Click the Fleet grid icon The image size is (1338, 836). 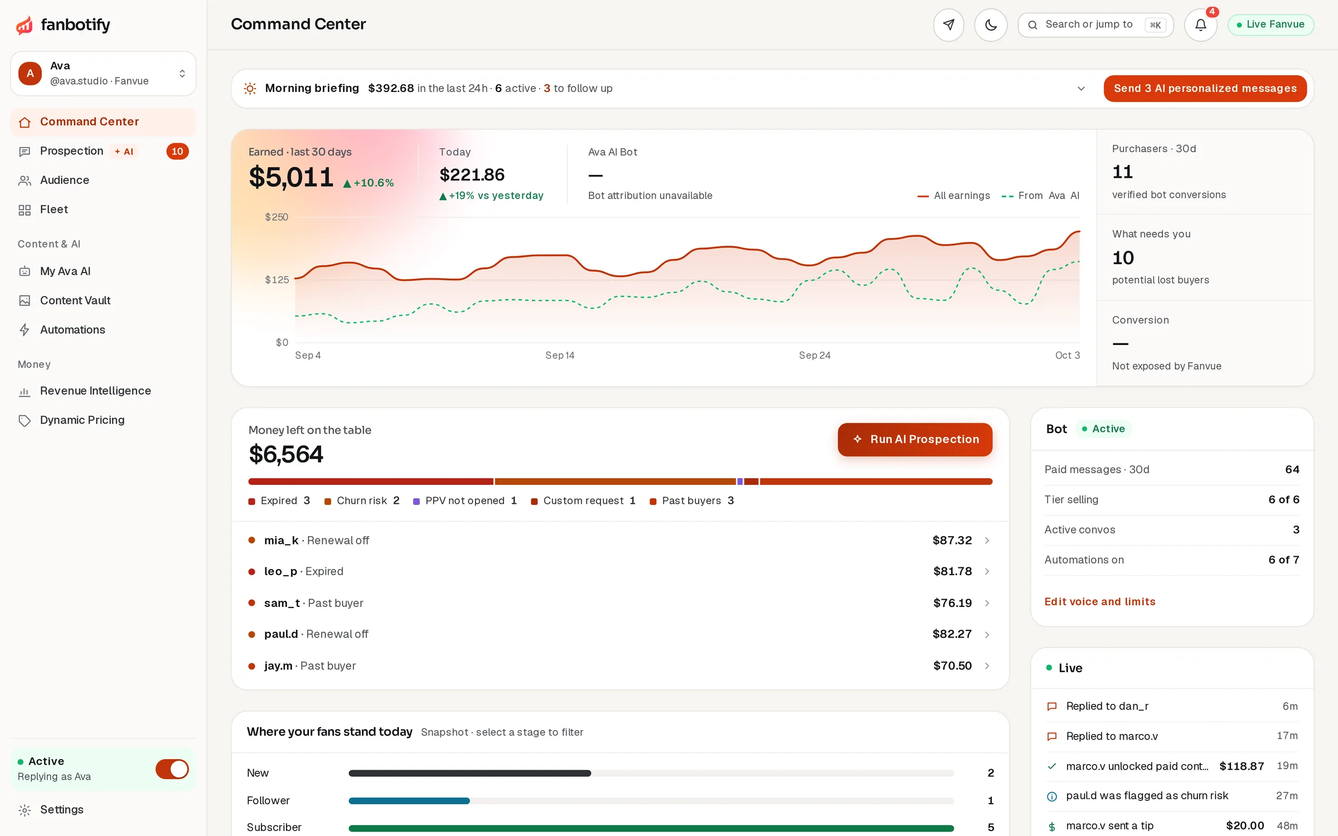[x=25, y=210]
